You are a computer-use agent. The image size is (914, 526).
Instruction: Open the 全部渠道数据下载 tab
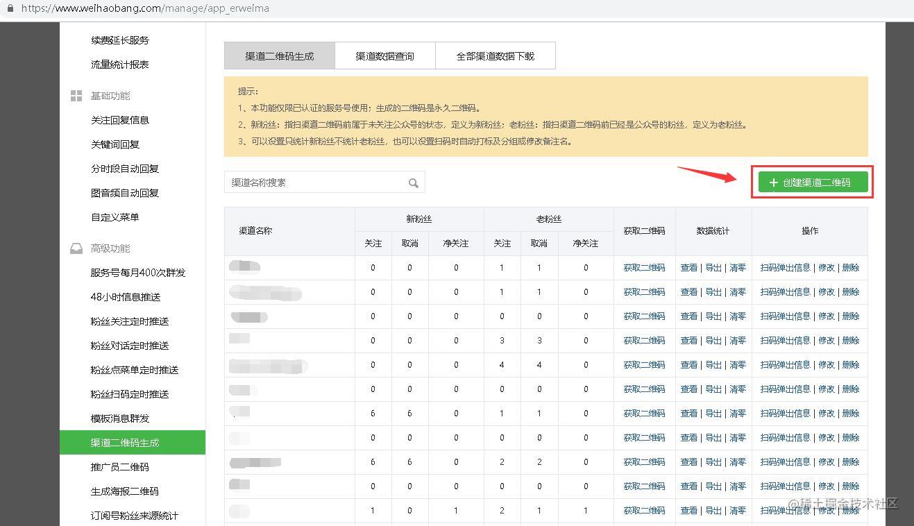pos(496,56)
